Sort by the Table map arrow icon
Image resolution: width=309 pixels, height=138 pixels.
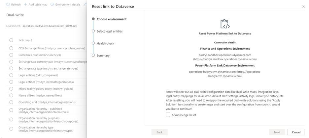click(32, 40)
